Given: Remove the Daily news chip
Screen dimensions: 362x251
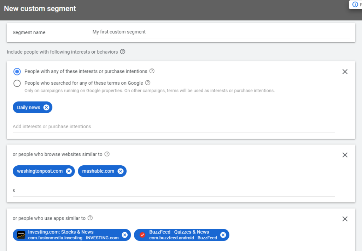Looking at the screenshot, I should click(x=46, y=108).
